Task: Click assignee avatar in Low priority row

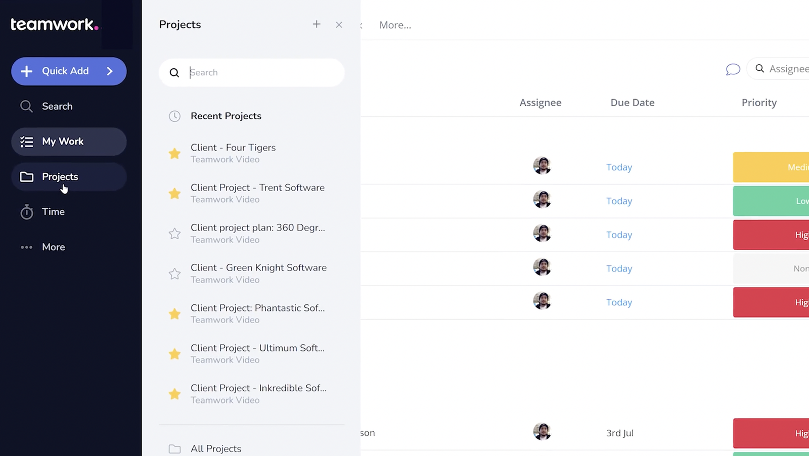Action: (542, 200)
